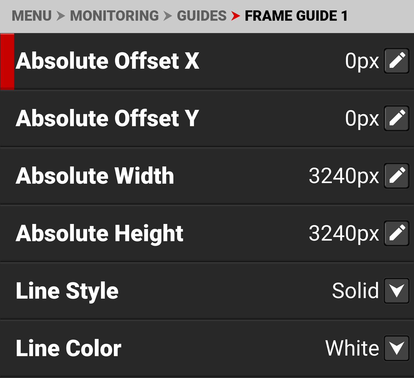Select the Line Style row label
The width and height of the screenshot is (414, 378).
click(x=67, y=291)
